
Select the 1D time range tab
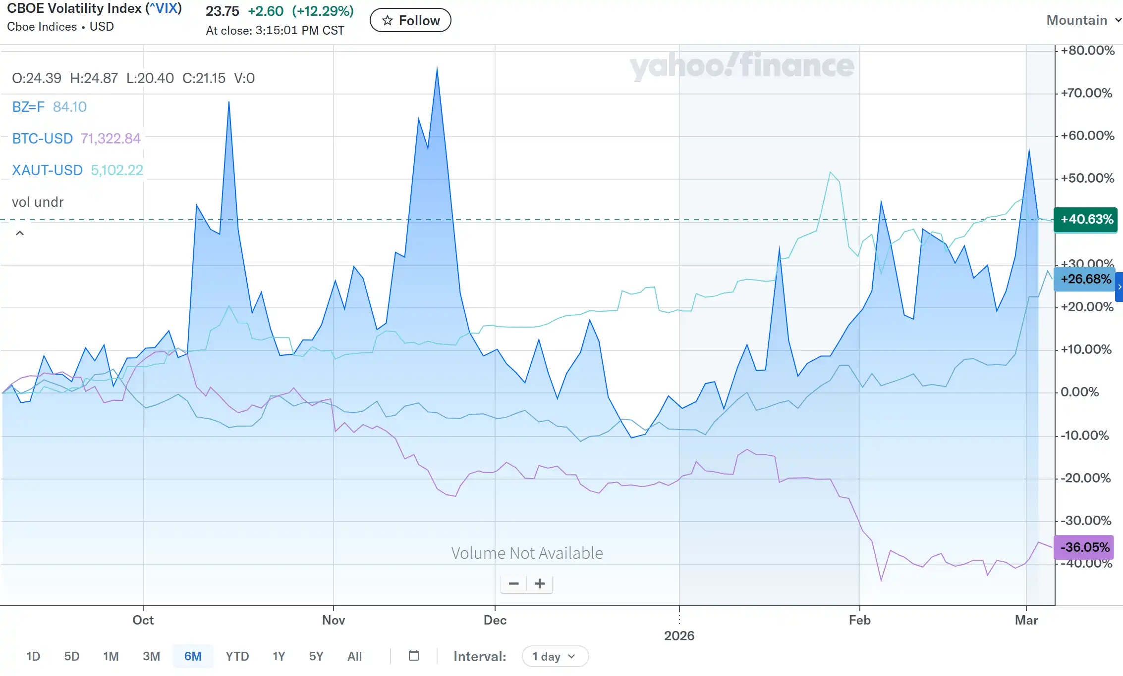(33, 656)
